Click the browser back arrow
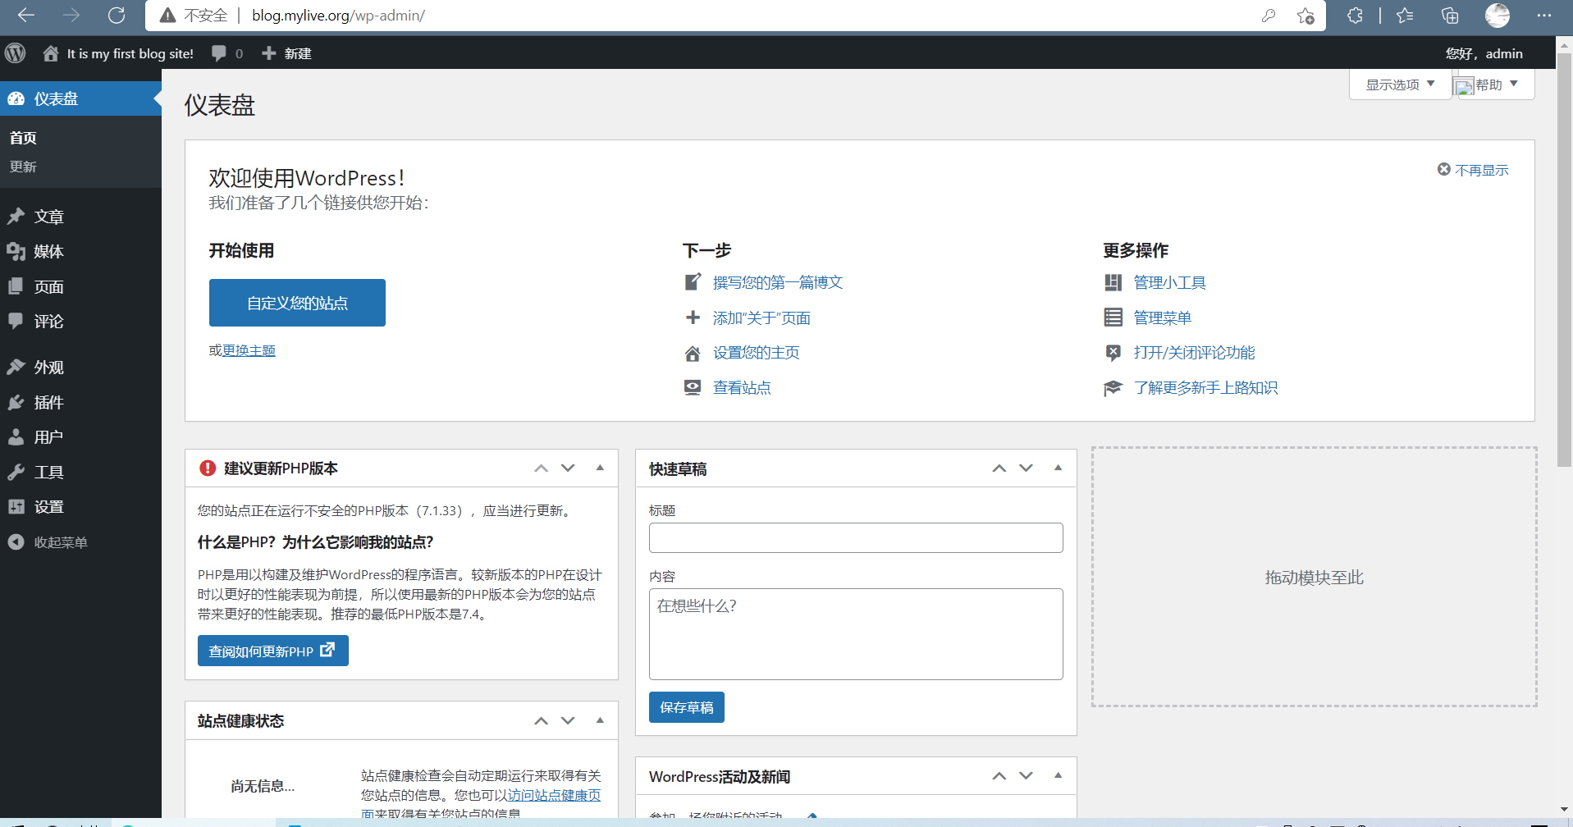Viewport: 1573px width, 827px height. click(x=26, y=15)
